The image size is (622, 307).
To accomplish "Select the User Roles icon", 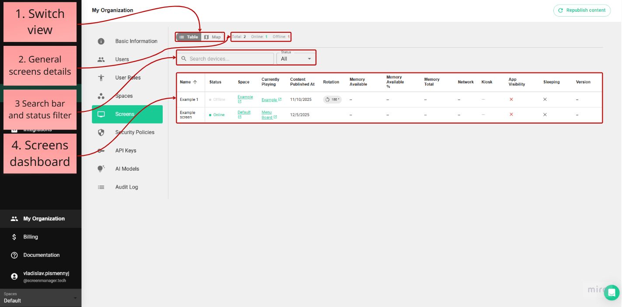I will (x=101, y=77).
